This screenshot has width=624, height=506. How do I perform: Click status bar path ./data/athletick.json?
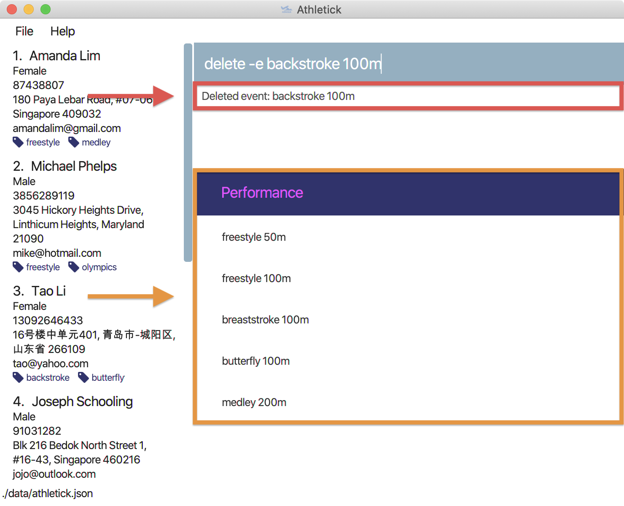pyautogui.click(x=47, y=493)
